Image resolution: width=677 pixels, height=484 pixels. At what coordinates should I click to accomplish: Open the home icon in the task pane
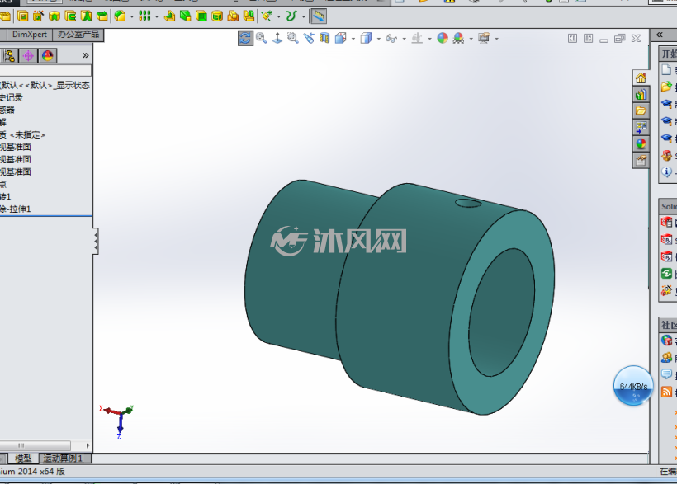tap(641, 78)
